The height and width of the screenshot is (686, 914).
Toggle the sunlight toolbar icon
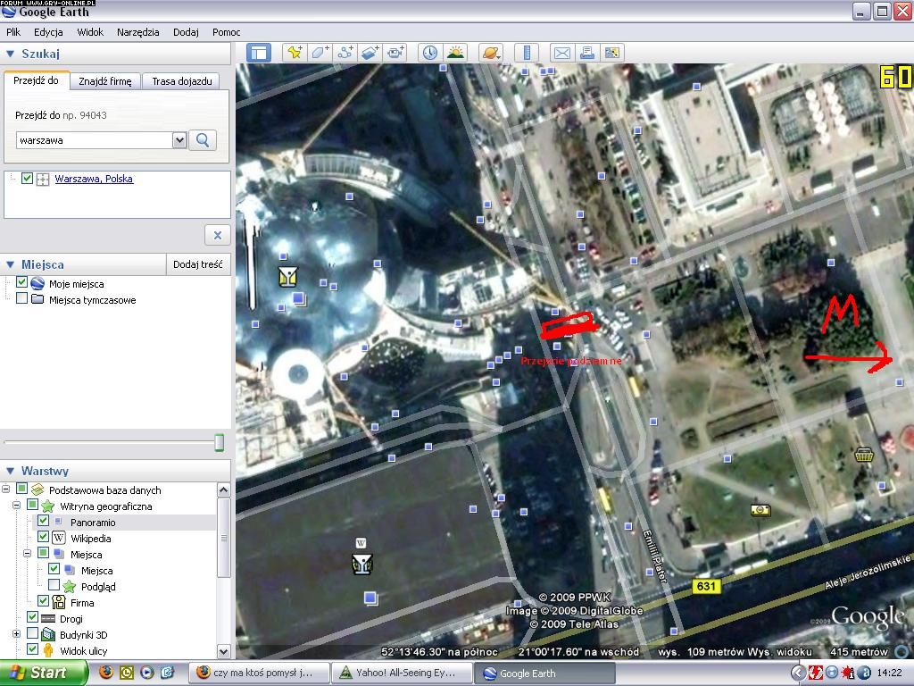pyautogui.click(x=455, y=53)
